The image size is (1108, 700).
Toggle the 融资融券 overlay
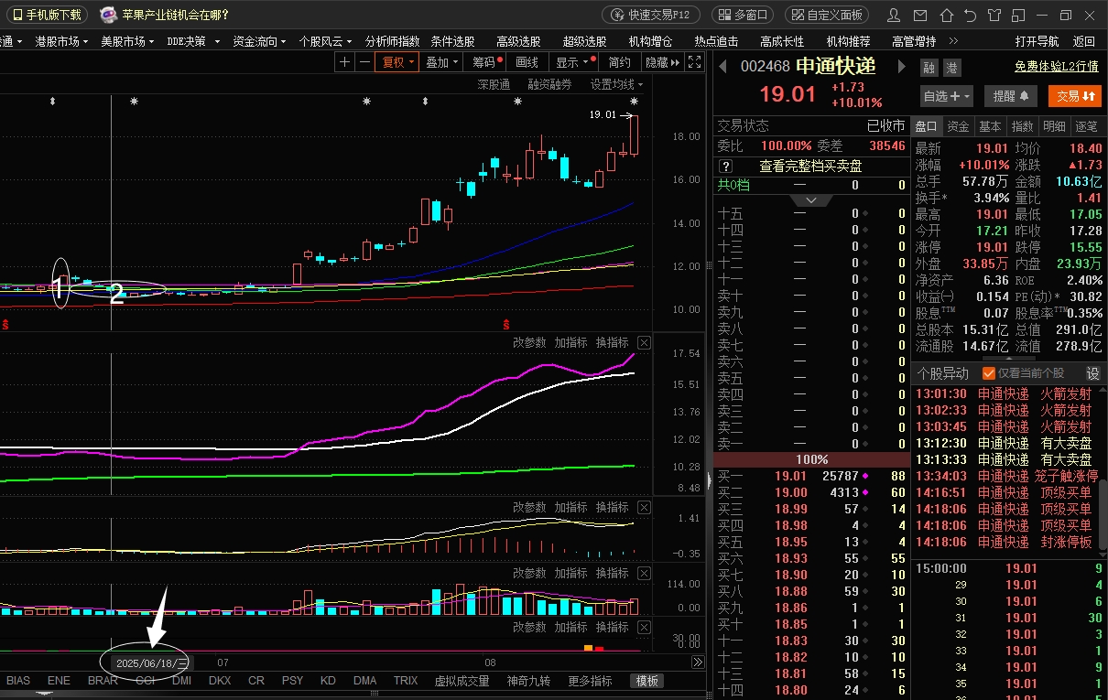point(549,84)
